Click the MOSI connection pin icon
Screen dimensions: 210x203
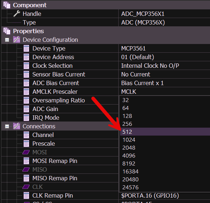coord(26,152)
